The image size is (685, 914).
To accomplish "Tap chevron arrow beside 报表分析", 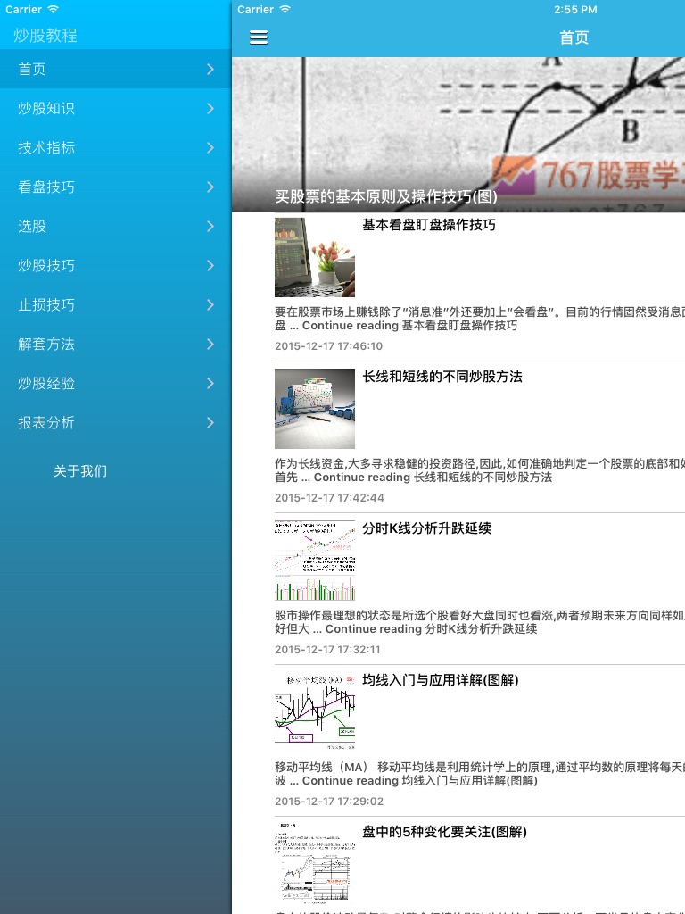I will click(210, 422).
